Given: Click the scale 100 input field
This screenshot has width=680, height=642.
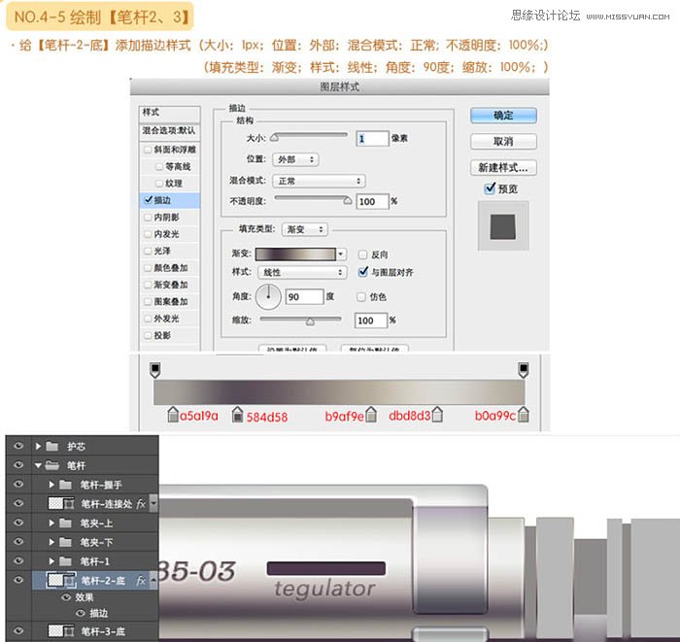Looking at the screenshot, I should (370, 321).
